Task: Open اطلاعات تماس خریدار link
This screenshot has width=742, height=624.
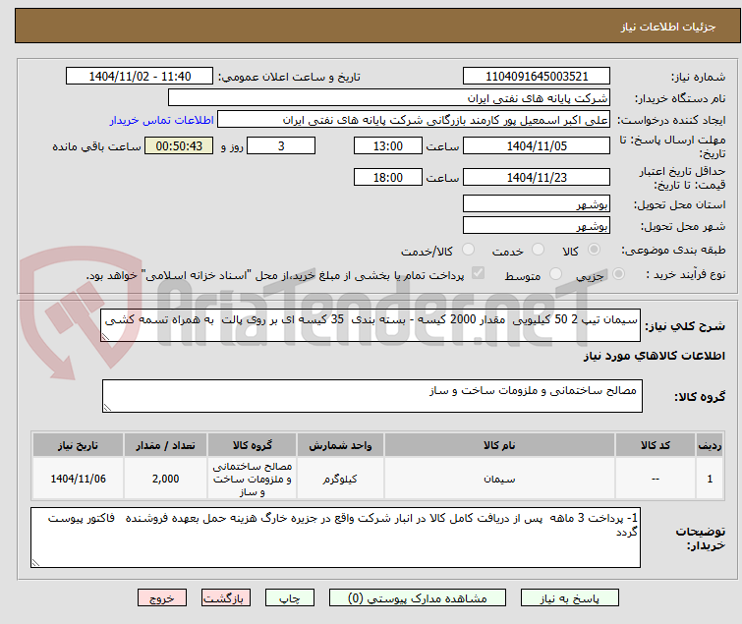Action: pyautogui.click(x=162, y=120)
